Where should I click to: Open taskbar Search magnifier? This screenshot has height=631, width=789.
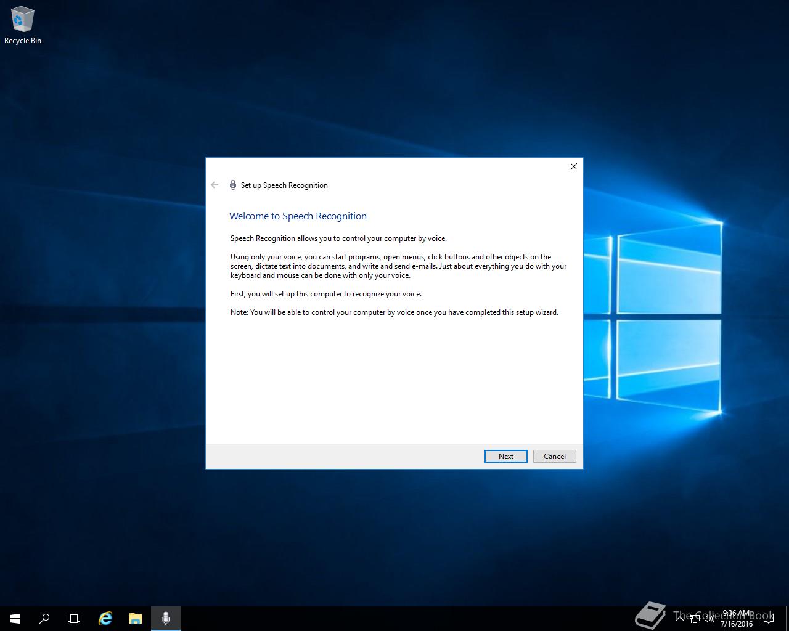coord(44,618)
